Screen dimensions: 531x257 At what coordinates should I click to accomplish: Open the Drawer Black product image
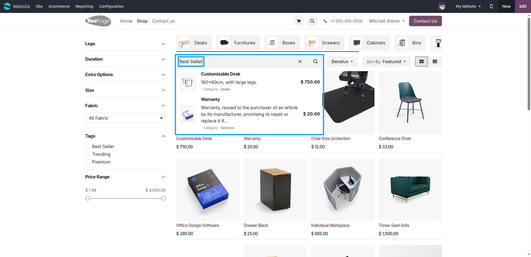click(275, 189)
